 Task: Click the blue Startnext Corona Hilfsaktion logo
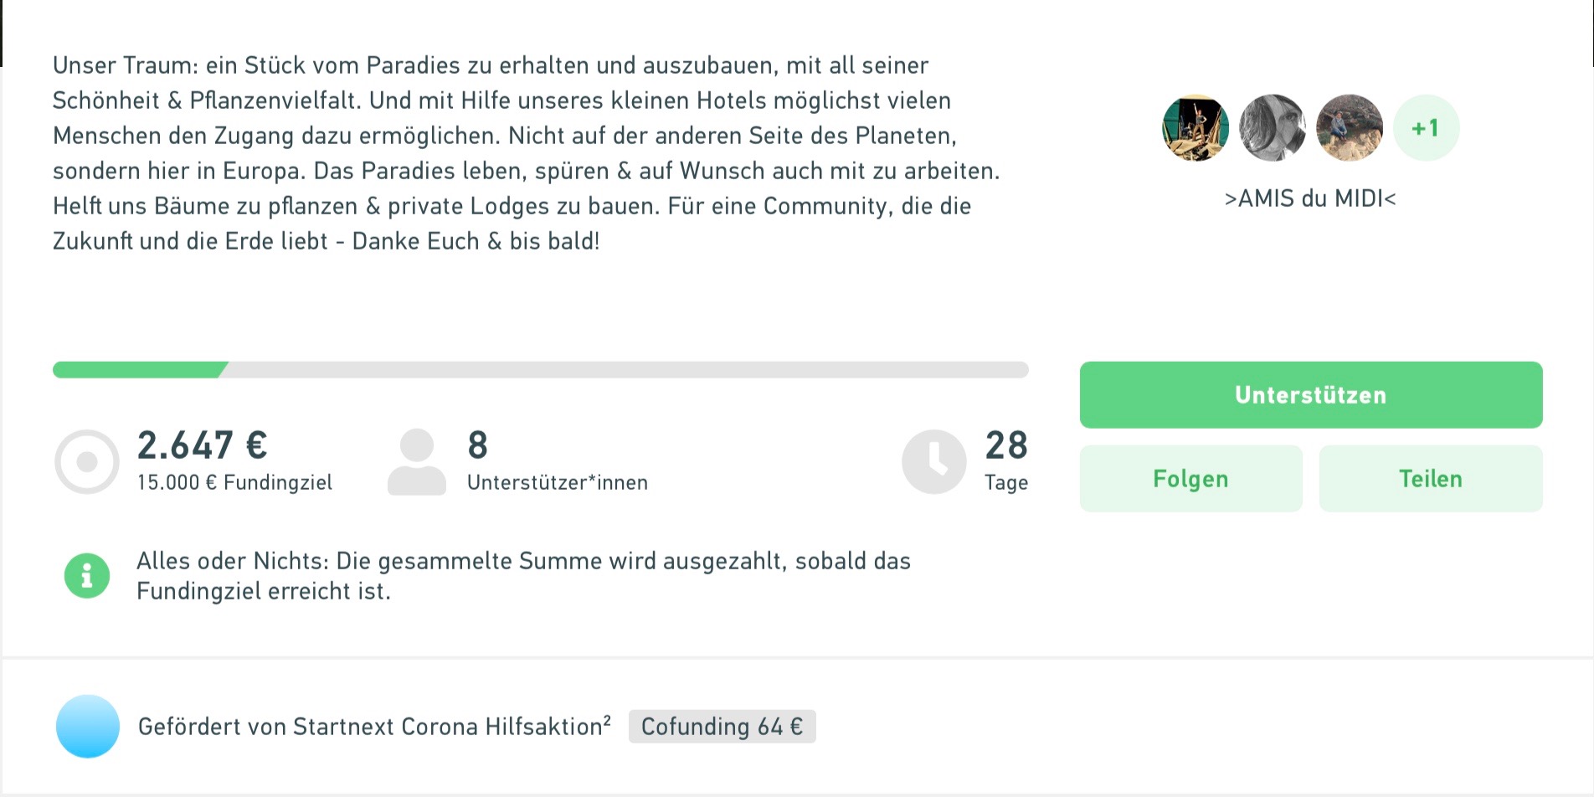(88, 727)
